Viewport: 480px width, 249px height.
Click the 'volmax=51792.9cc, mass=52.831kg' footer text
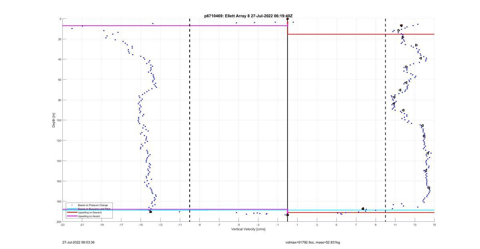(312, 242)
